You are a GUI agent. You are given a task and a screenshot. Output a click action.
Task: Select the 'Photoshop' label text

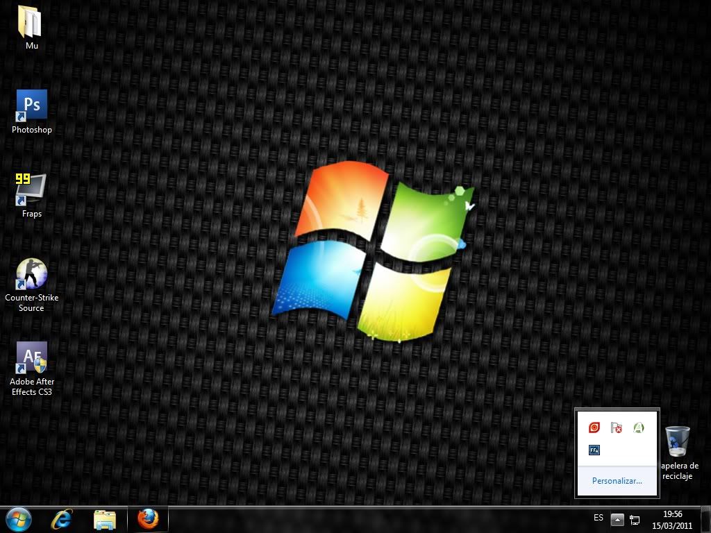(x=32, y=130)
